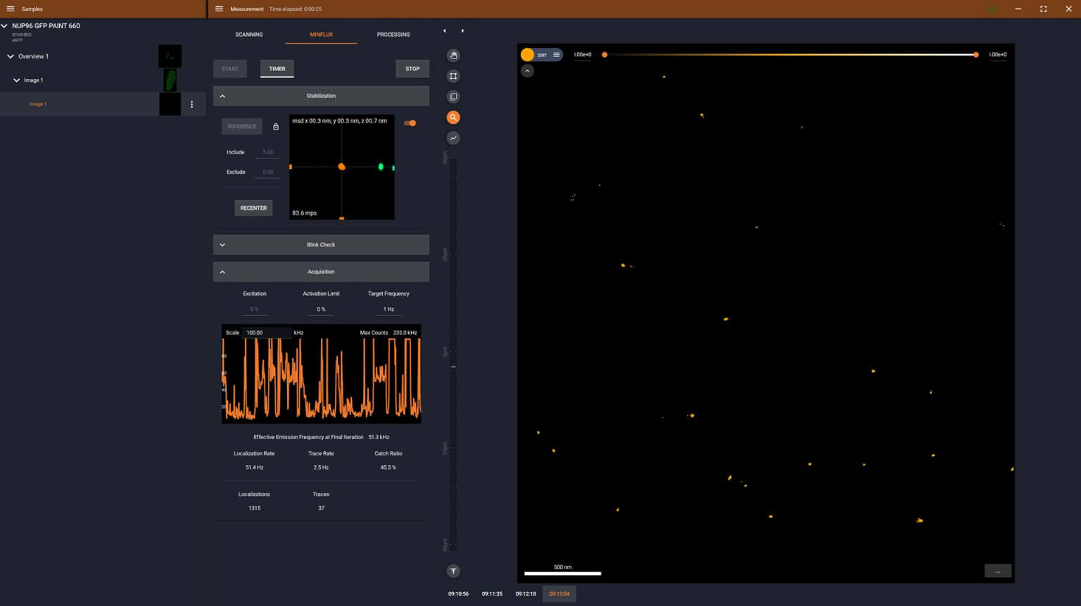Screen dimensions: 1081x606
Task: Collapse the Stabilization section
Action: click(x=222, y=96)
